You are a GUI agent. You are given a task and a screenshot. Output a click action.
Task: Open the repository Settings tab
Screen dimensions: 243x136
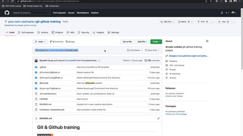(x=113, y=32)
